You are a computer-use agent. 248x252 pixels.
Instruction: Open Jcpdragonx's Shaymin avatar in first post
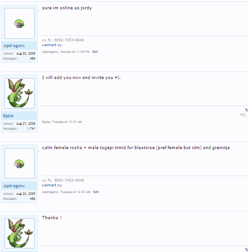click(19, 24)
